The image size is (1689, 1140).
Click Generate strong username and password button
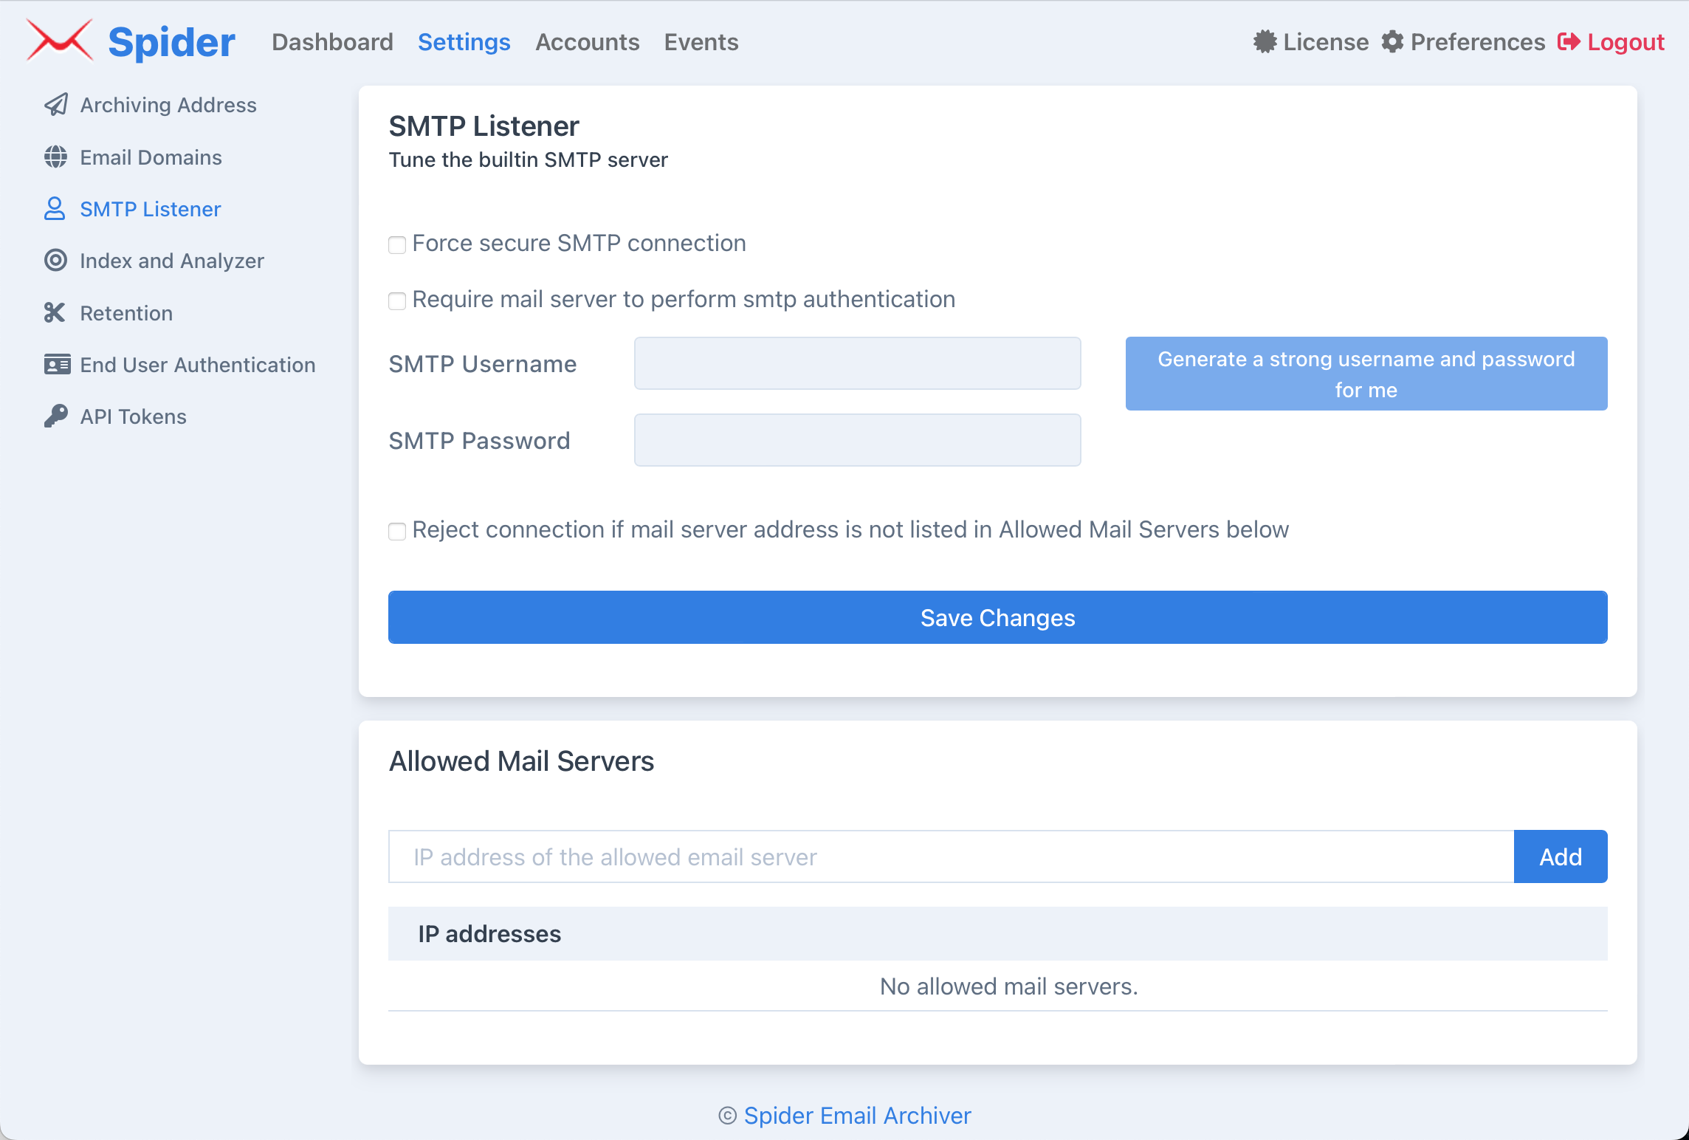[x=1366, y=374]
